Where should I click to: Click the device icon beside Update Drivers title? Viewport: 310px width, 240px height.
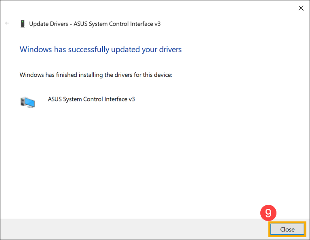coord(23,24)
